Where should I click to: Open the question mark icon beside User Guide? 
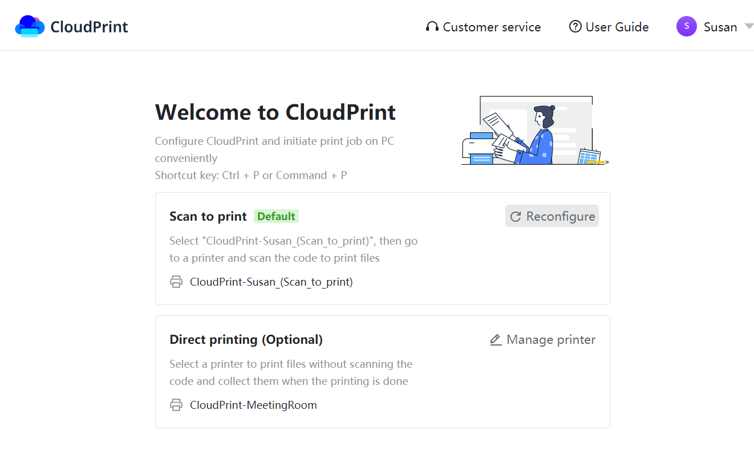[x=574, y=26]
